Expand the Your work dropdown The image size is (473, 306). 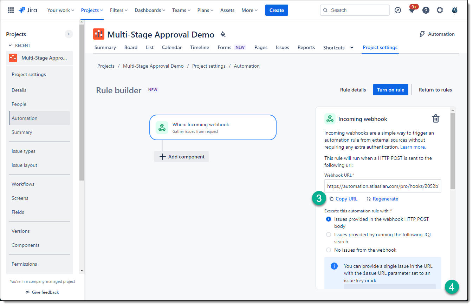tap(61, 10)
